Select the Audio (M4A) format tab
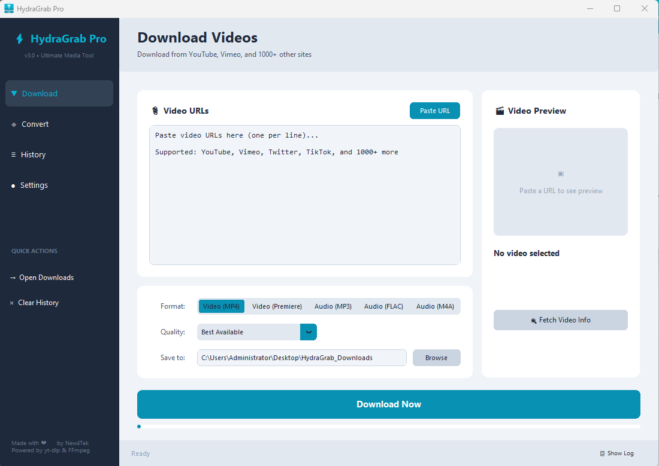Viewport: 659px width, 466px height. point(435,306)
